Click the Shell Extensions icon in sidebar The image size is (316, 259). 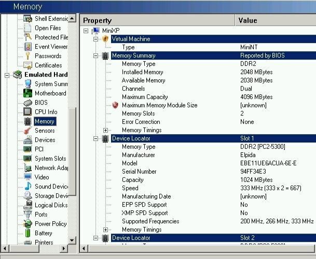[28, 19]
